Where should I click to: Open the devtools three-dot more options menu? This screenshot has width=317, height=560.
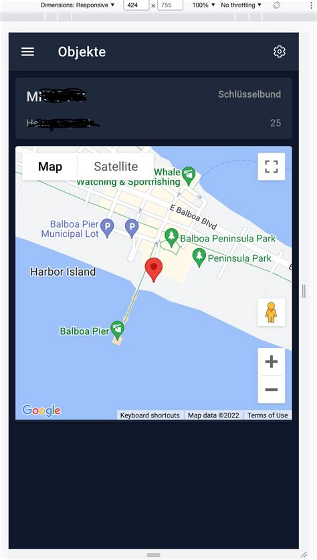(x=311, y=5)
